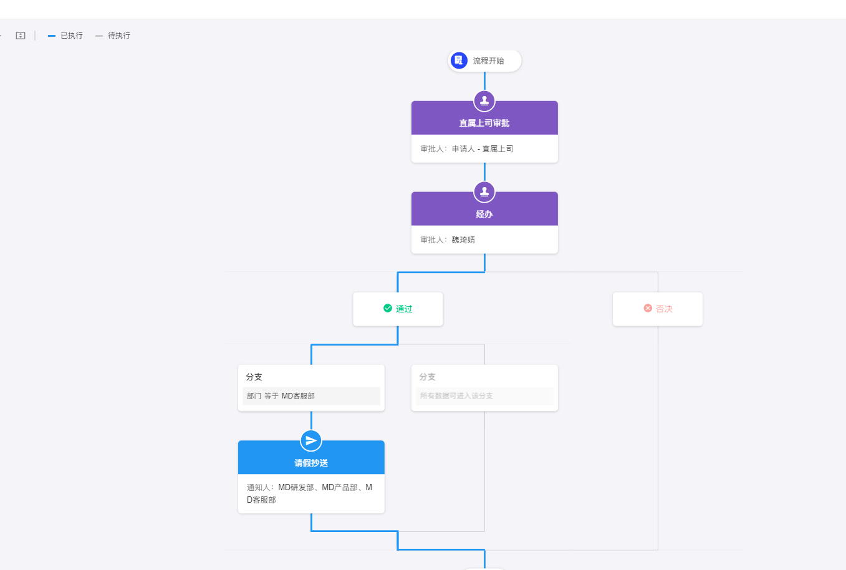
Task: Open the 直属上司审批 approval node header
Action: (484, 123)
